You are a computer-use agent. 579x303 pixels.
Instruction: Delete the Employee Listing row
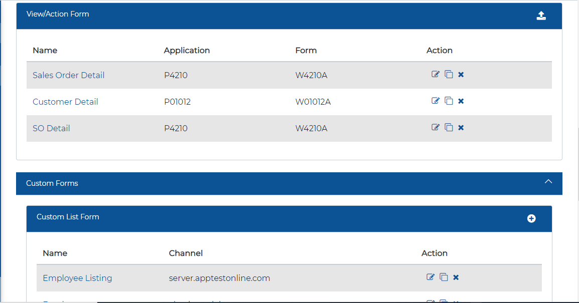click(456, 277)
